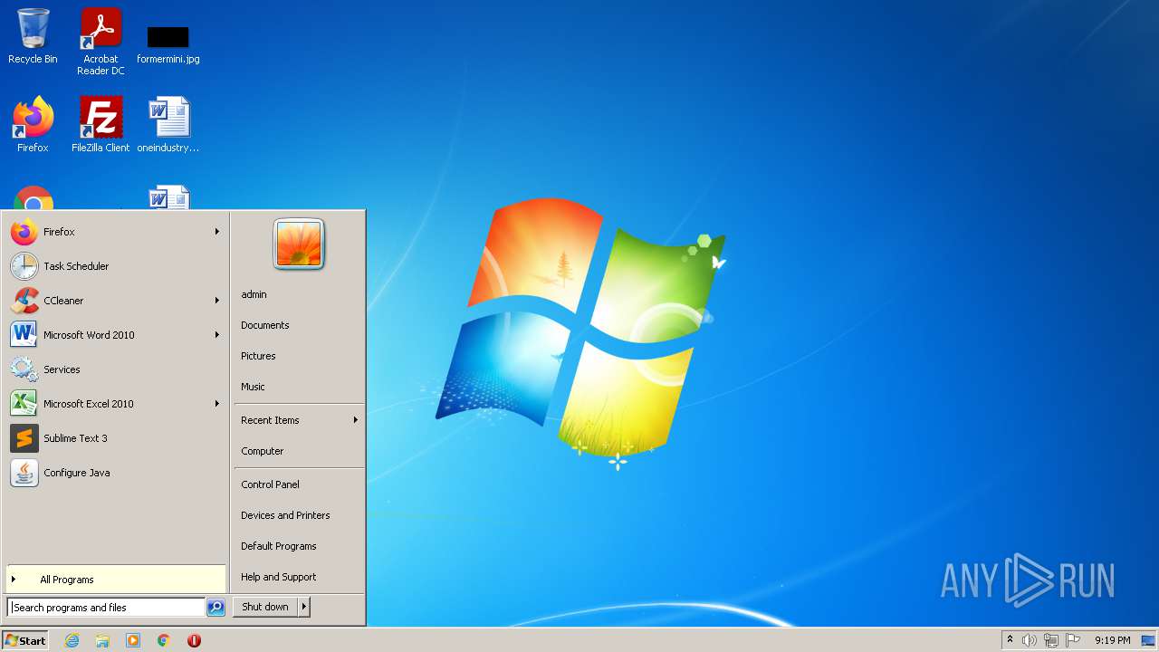Open Windows Explorer from the taskbar
This screenshot has height=652, width=1159.
[102, 640]
